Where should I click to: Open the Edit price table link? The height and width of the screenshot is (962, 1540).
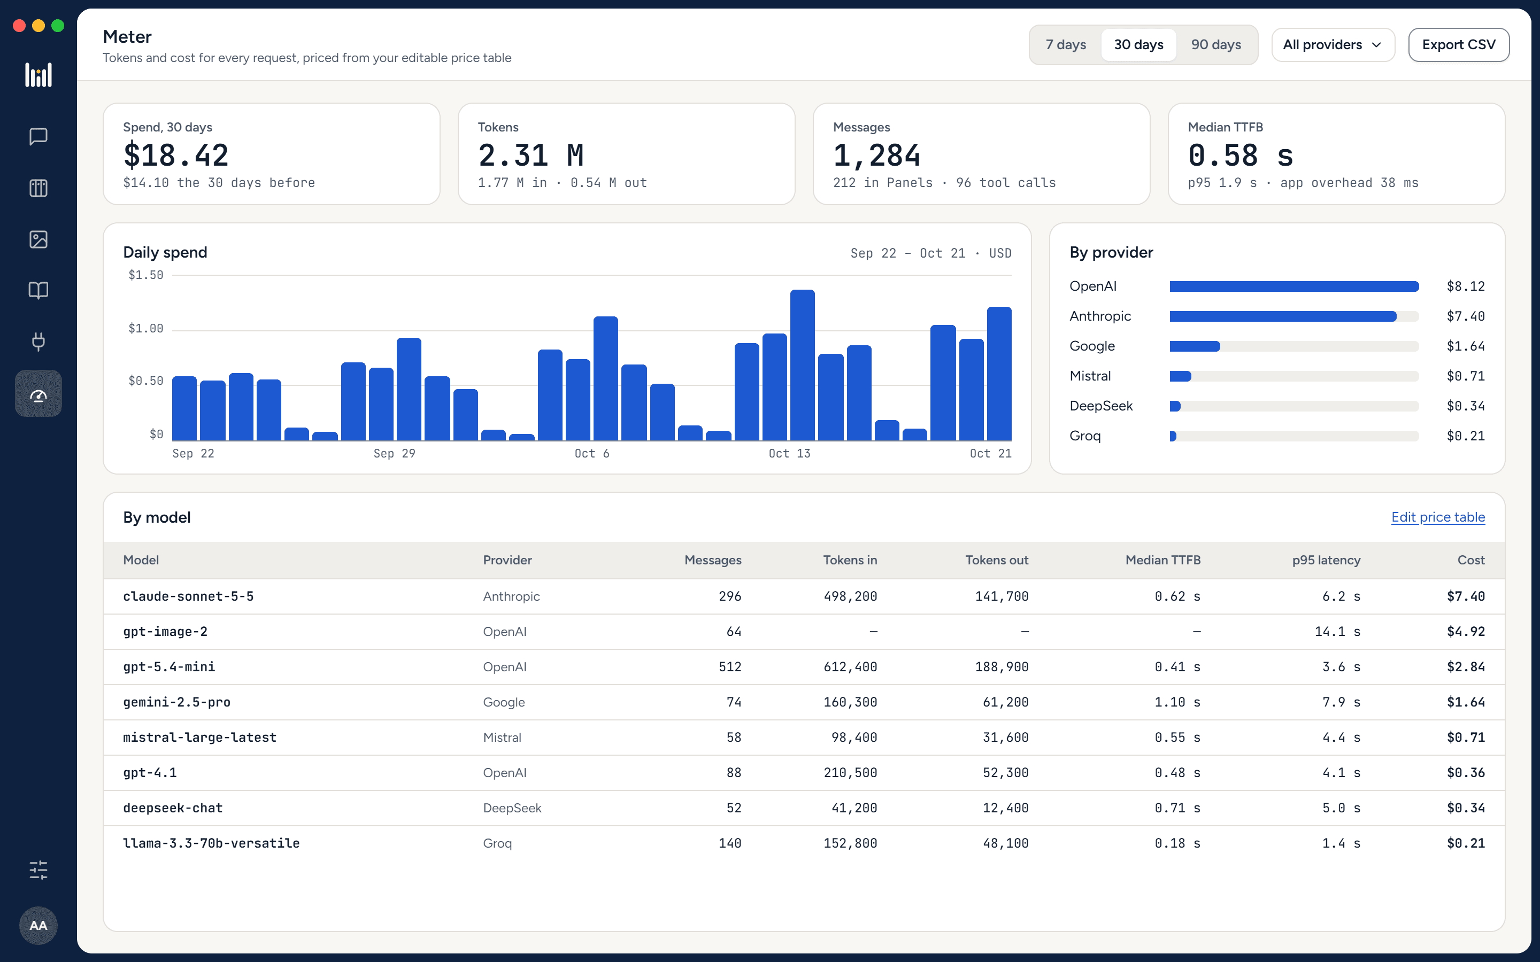tap(1437, 517)
